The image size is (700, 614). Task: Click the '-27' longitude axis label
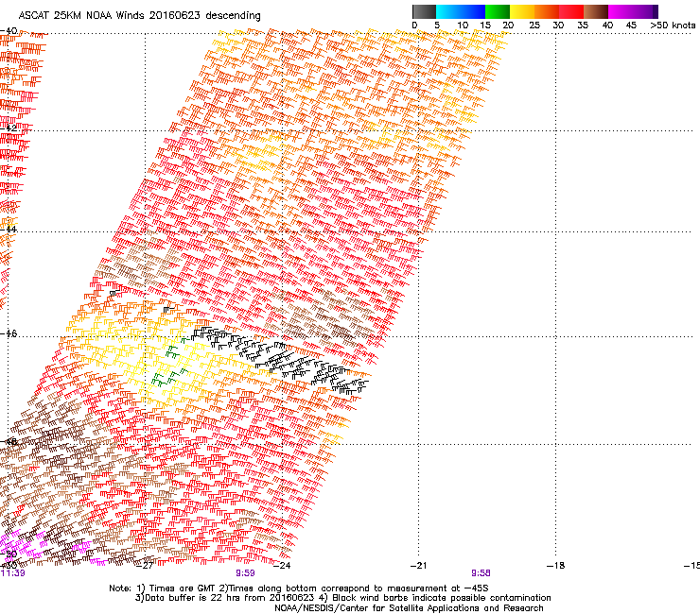[x=145, y=566]
